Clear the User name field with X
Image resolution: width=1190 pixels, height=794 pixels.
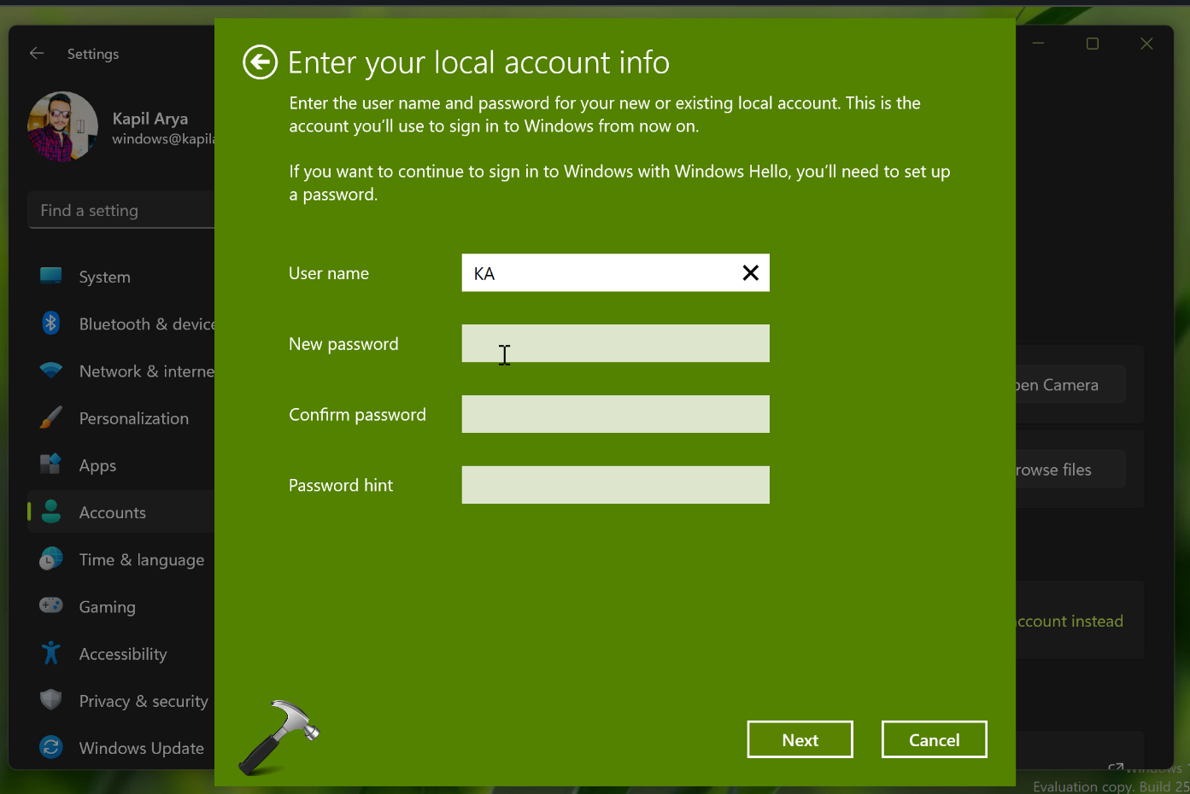[750, 273]
